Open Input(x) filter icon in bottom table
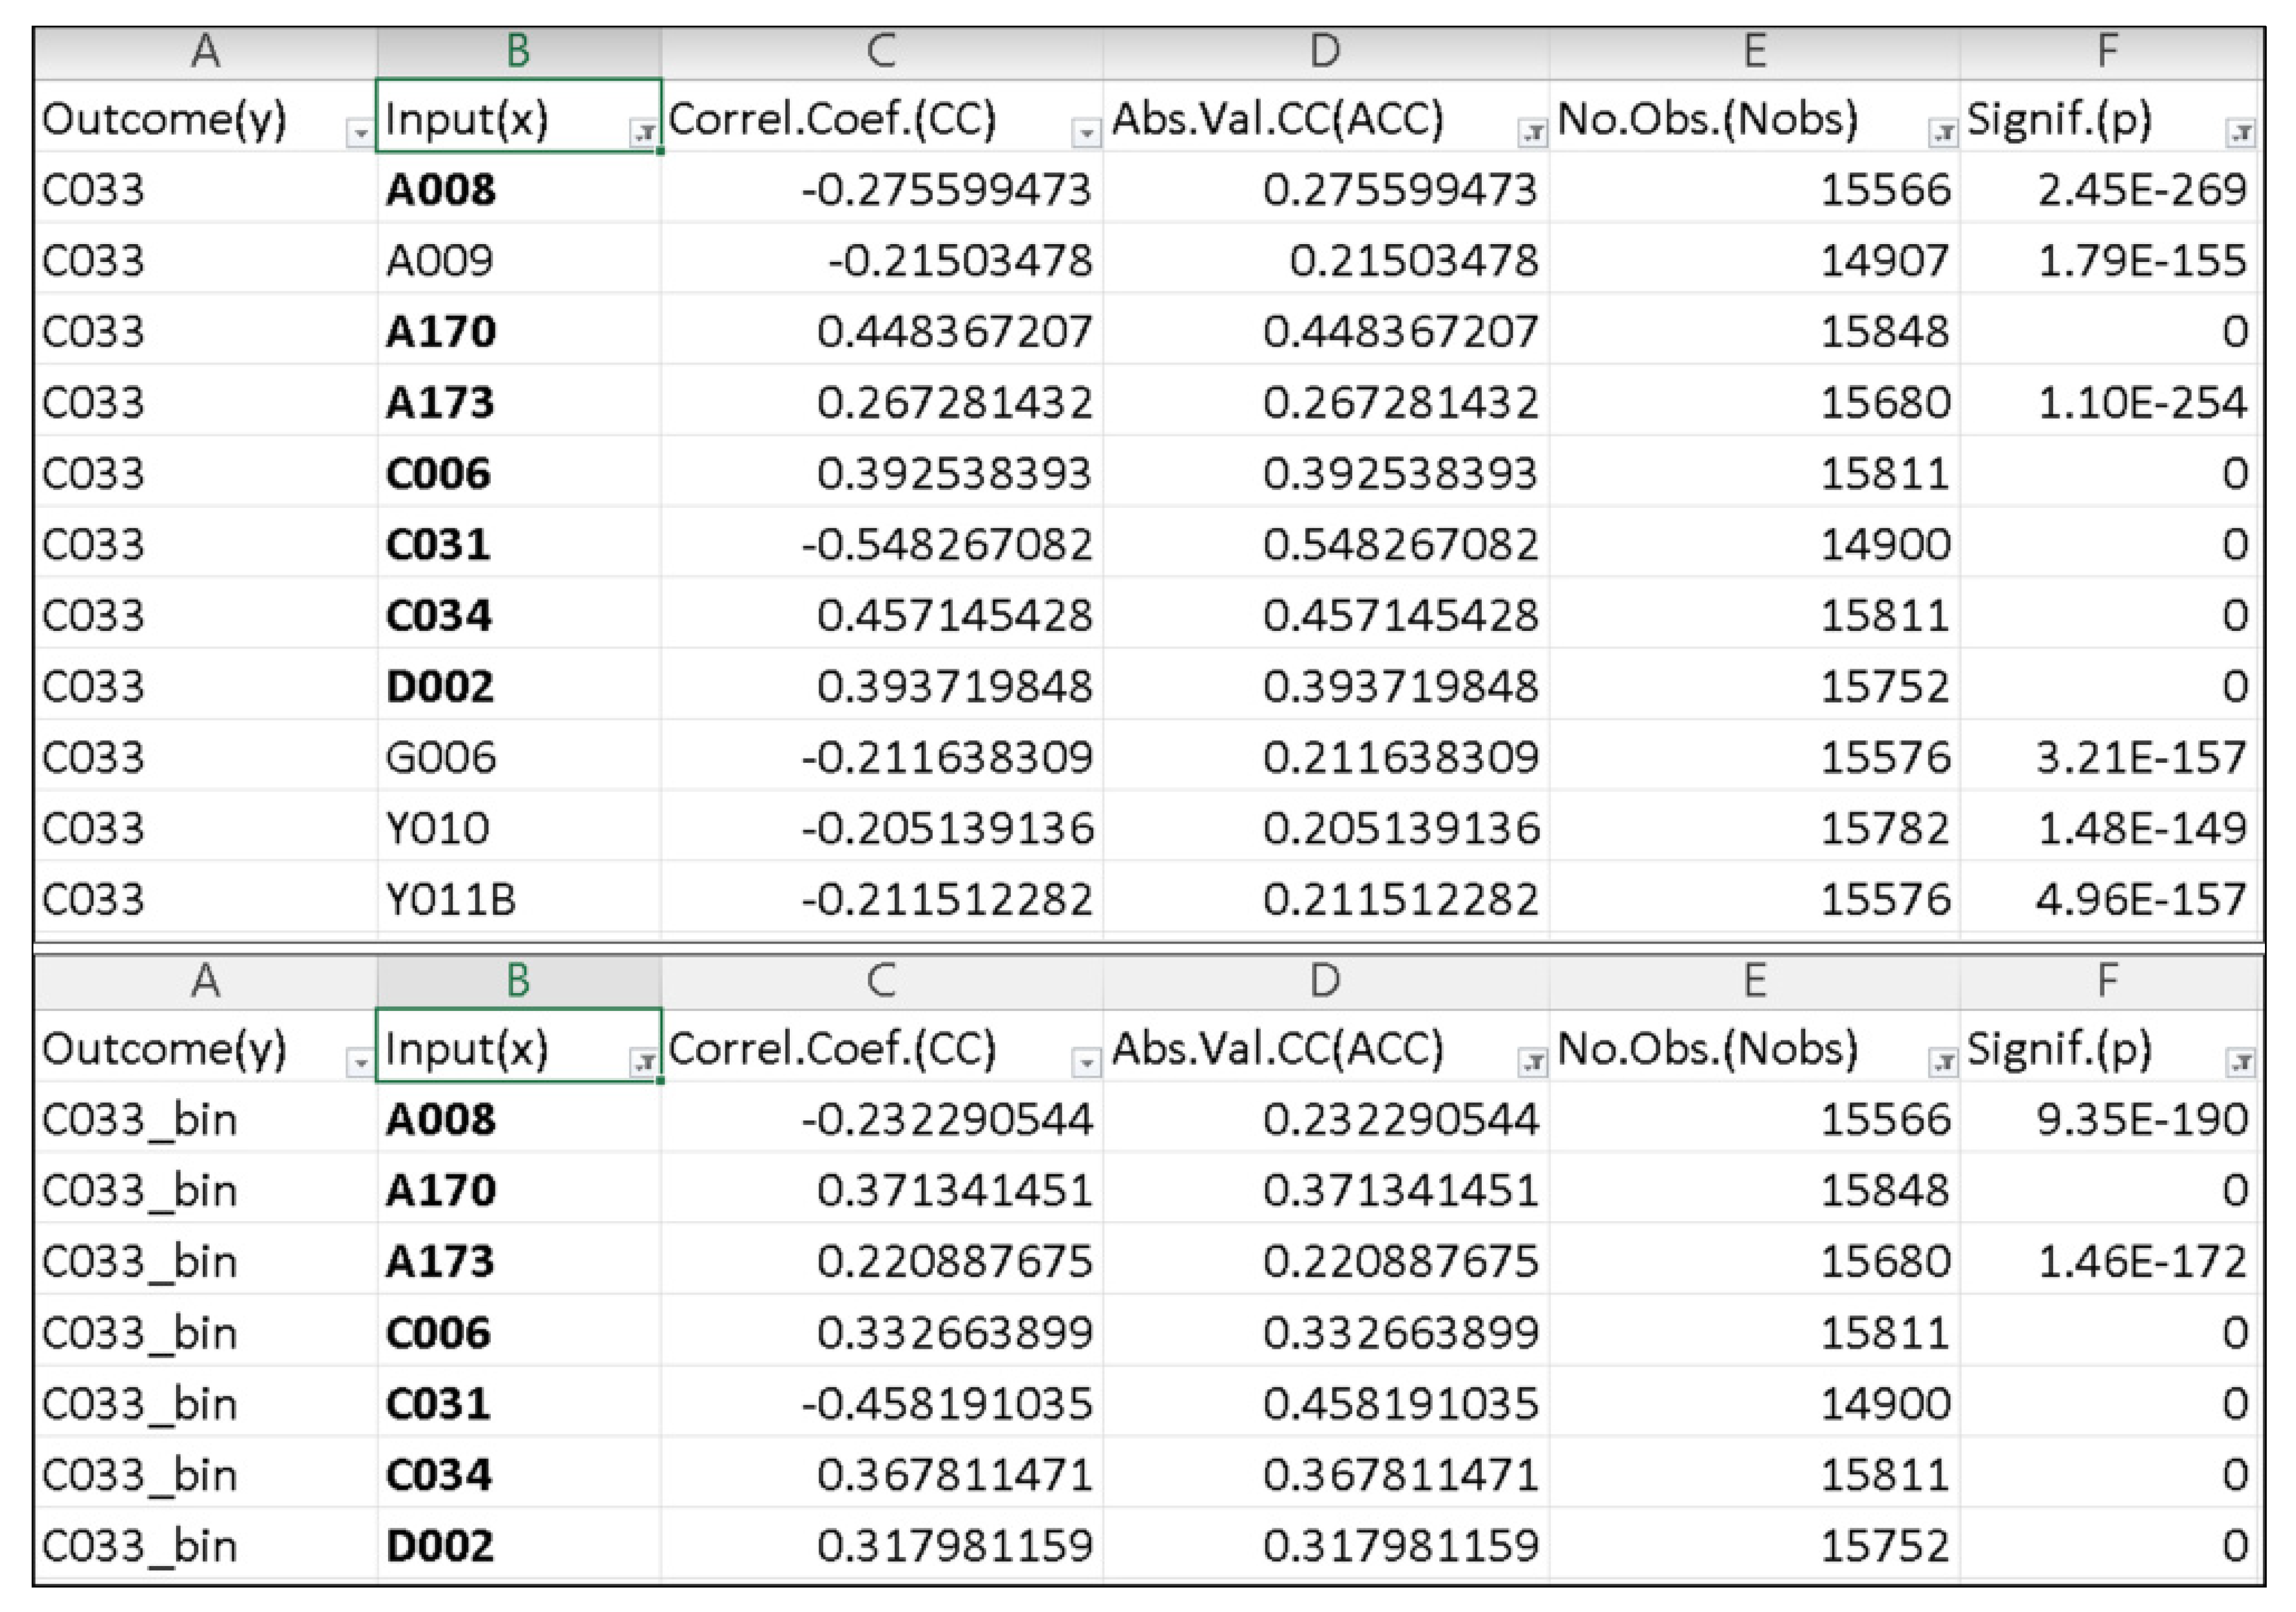2296x1612 pixels. click(644, 1063)
